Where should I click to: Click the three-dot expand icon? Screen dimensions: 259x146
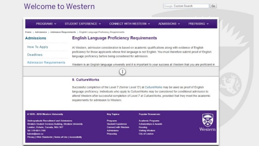point(122,71)
